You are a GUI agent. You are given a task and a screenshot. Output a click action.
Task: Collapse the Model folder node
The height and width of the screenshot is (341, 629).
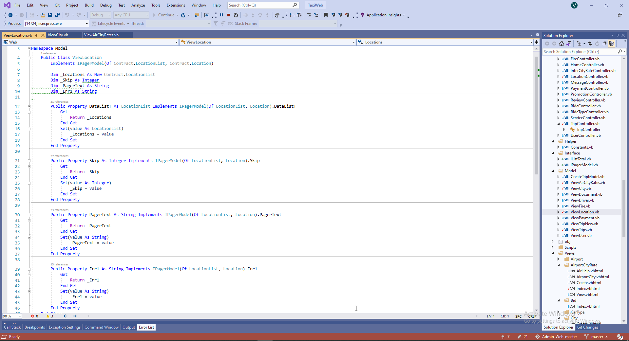coord(553,171)
